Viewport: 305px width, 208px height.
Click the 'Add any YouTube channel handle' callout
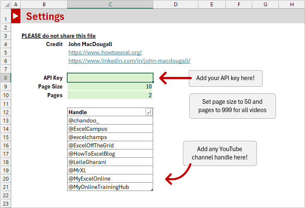click(220, 153)
